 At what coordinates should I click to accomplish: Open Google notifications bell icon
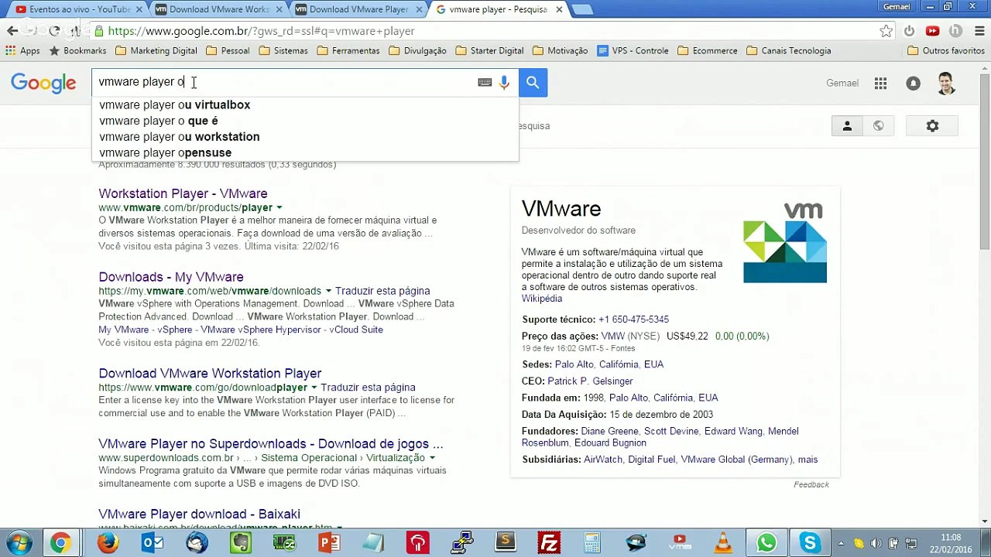point(914,84)
